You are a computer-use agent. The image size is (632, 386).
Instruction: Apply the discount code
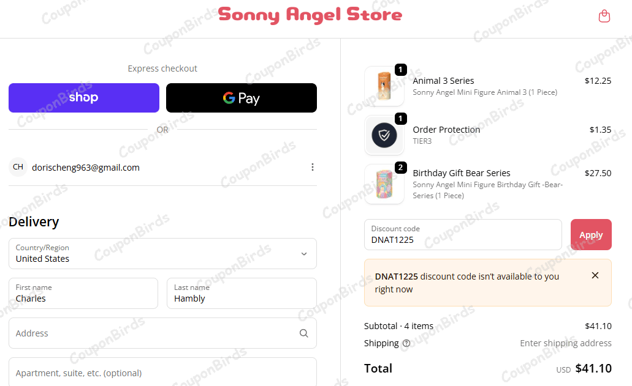(591, 235)
